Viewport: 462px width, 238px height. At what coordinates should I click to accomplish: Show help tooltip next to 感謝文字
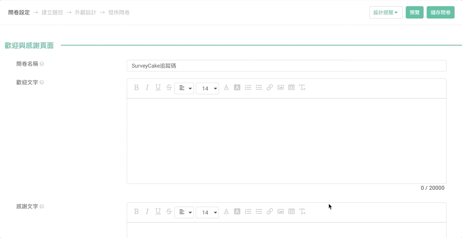[x=42, y=206]
